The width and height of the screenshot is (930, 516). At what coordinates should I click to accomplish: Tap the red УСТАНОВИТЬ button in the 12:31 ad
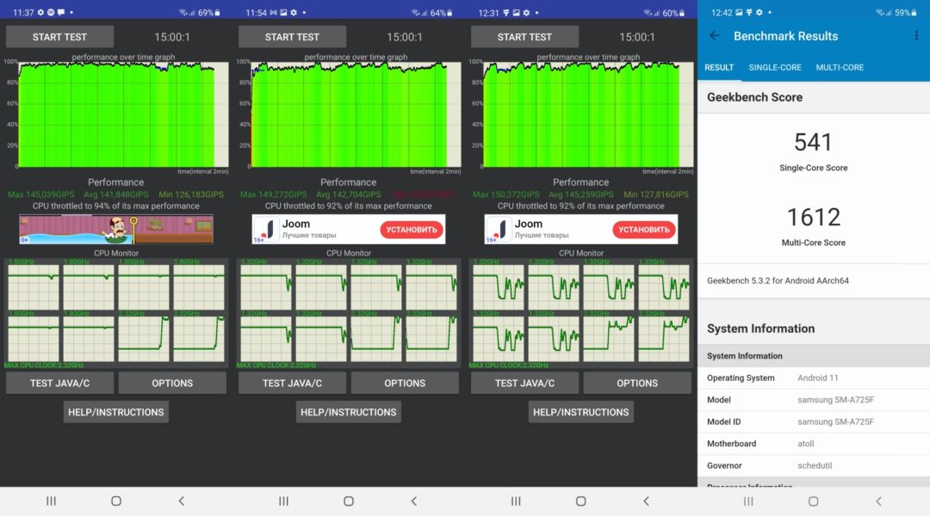coord(644,230)
